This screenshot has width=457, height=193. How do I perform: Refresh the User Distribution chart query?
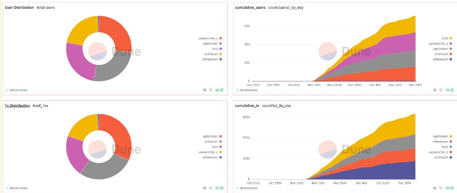tap(210, 90)
